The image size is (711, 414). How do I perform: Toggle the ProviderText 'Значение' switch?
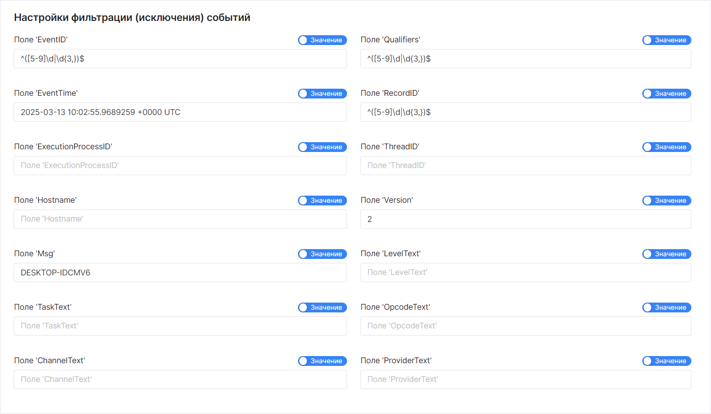pos(666,361)
